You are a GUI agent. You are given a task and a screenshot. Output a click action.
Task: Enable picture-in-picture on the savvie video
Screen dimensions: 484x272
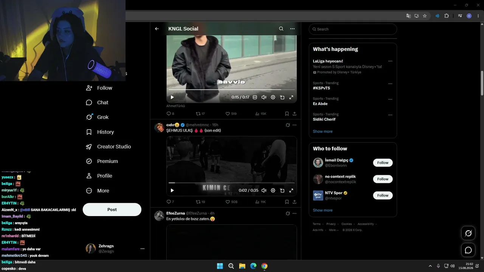tap(282, 97)
